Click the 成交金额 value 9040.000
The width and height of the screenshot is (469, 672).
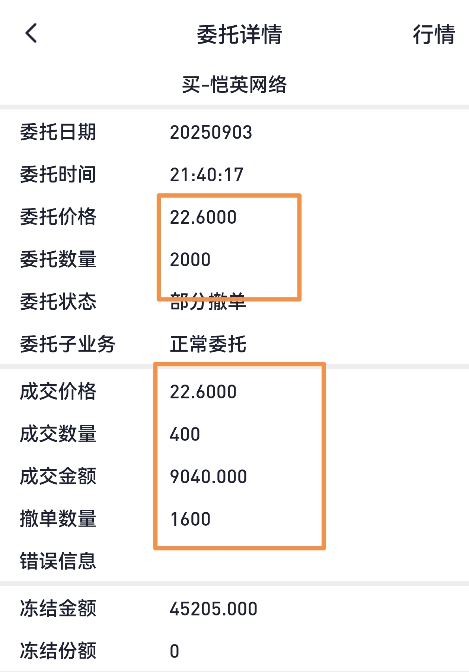point(208,477)
